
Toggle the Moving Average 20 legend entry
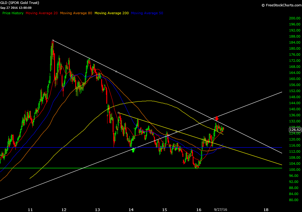tap(42, 13)
